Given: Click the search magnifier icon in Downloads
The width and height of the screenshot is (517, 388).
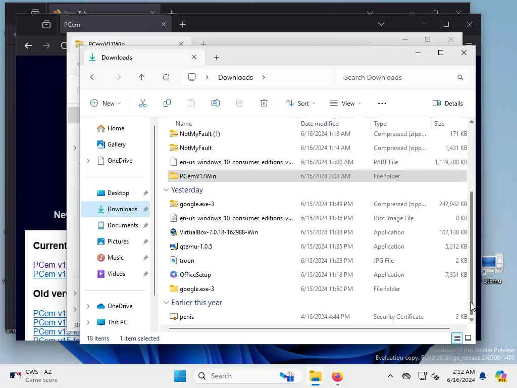Looking at the screenshot, I should pyautogui.click(x=460, y=77).
